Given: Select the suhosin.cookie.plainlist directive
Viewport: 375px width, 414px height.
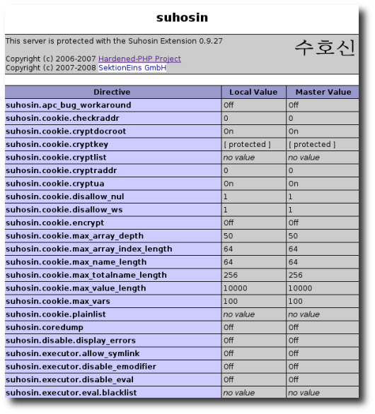Looking at the screenshot, I should tap(55, 314).
